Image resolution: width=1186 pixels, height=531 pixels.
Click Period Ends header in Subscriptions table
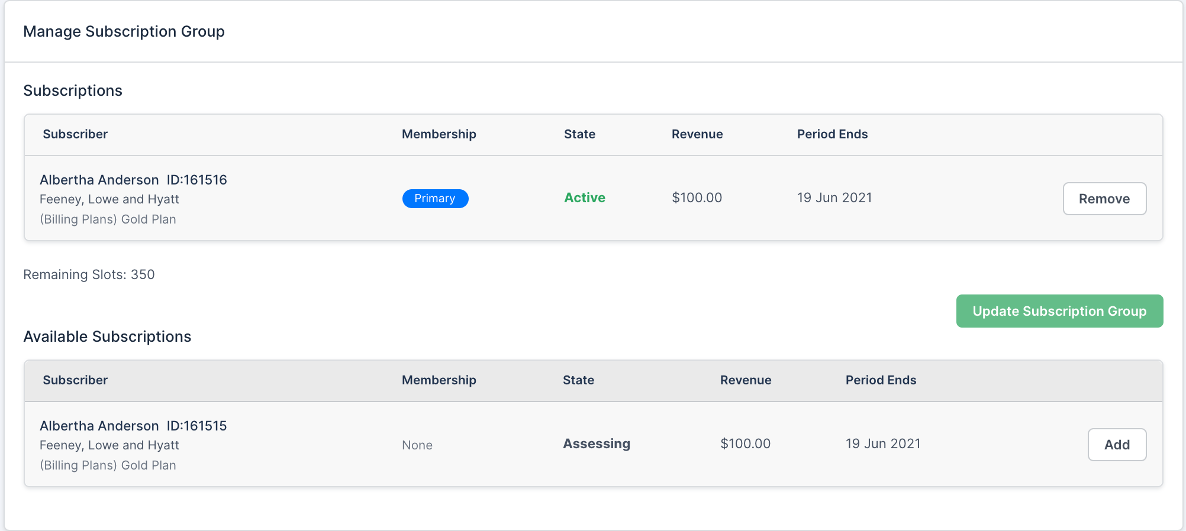click(832, 134)
